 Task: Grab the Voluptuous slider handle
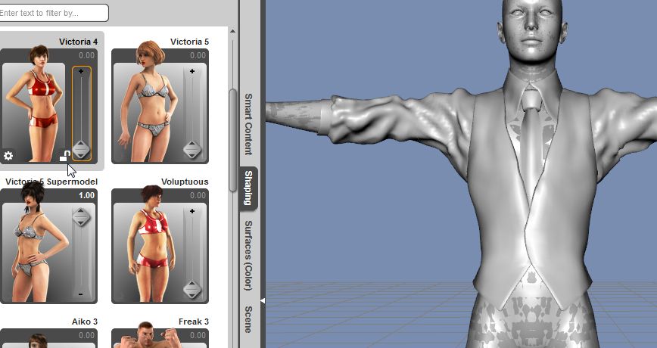tap(192, 290)
